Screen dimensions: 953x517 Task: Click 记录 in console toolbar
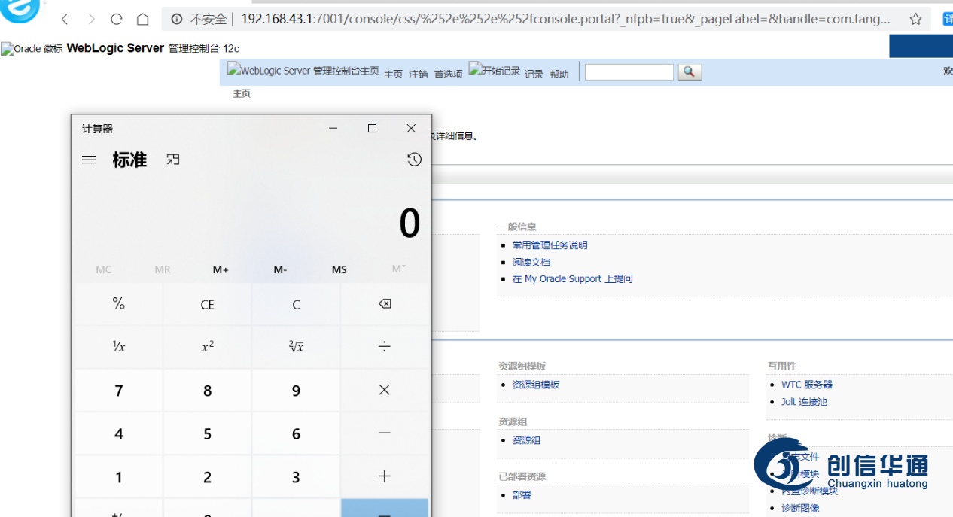click(534, 75)
